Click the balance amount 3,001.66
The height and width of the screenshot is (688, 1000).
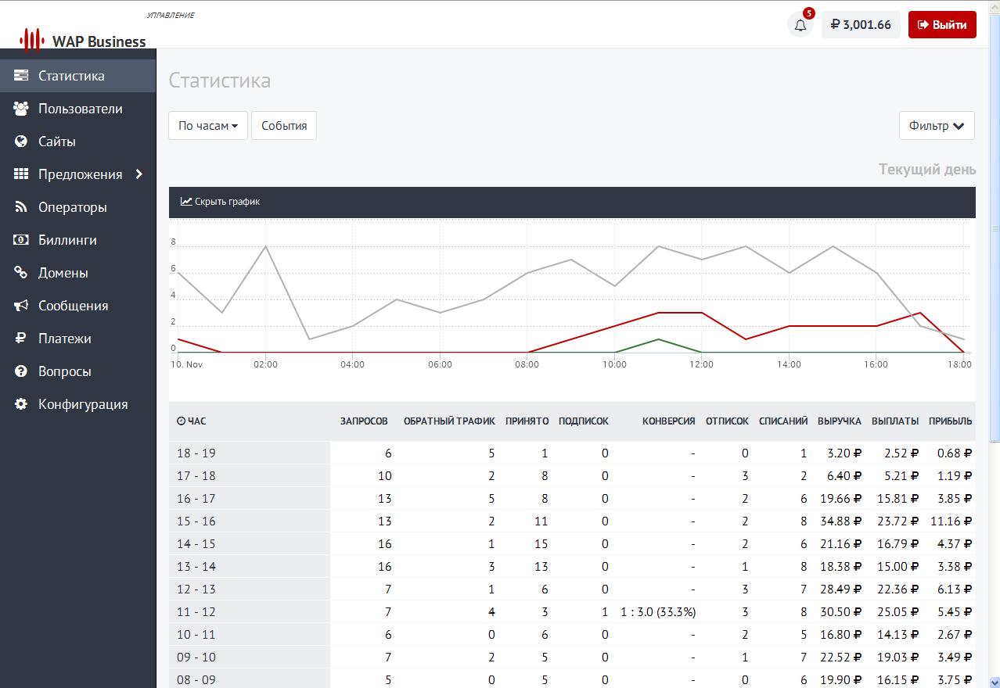[860, 25]
